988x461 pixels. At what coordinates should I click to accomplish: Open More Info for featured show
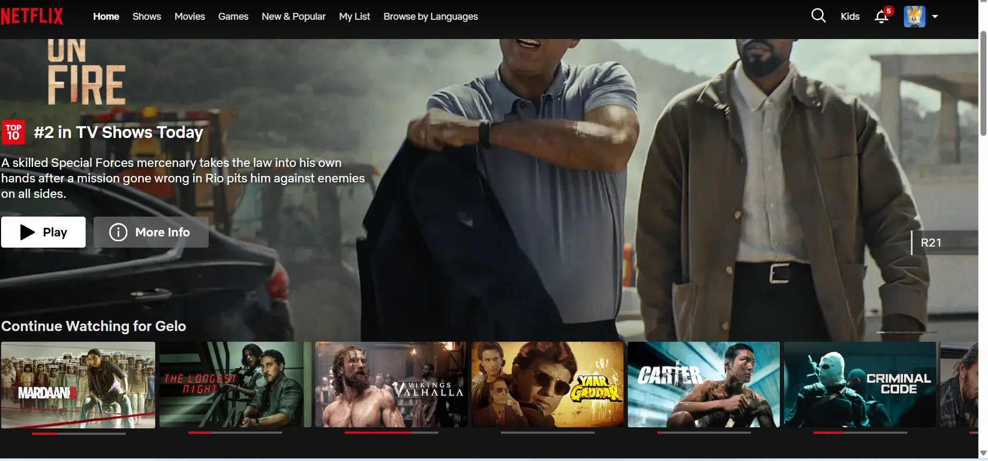(x=151, y=232)
